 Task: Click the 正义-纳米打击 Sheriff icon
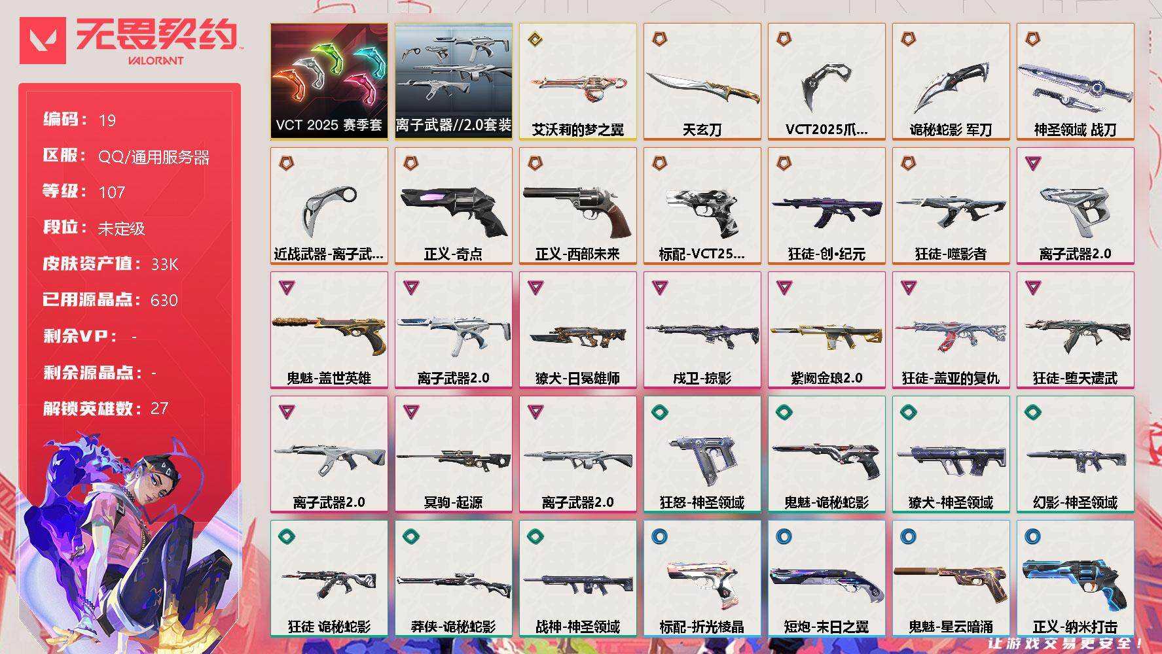click(x=1076, y=582)
